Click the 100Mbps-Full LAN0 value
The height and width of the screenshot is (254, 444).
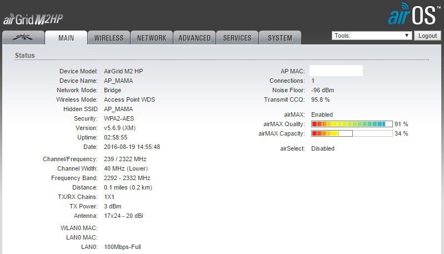122,247
